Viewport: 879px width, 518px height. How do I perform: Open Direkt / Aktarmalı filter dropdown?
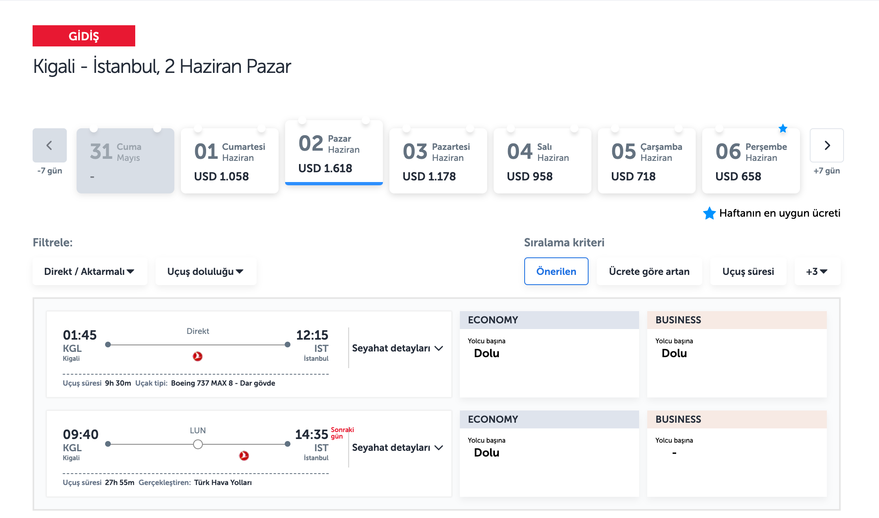90,271
